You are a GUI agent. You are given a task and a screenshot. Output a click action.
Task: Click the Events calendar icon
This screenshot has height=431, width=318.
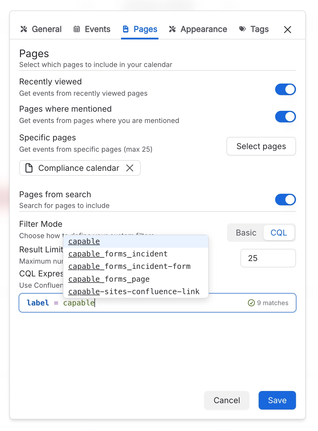77,29
